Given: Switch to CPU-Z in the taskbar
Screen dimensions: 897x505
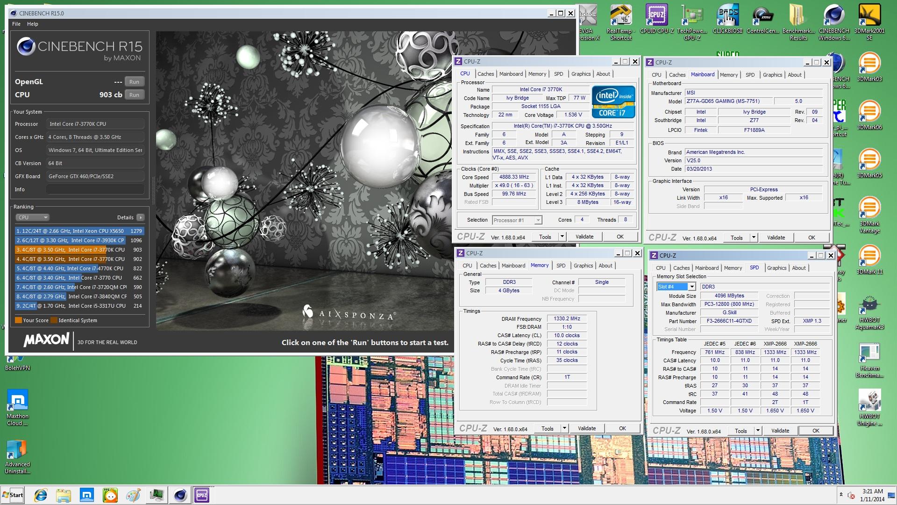Looking at the screenshot, I should point(202,495).
